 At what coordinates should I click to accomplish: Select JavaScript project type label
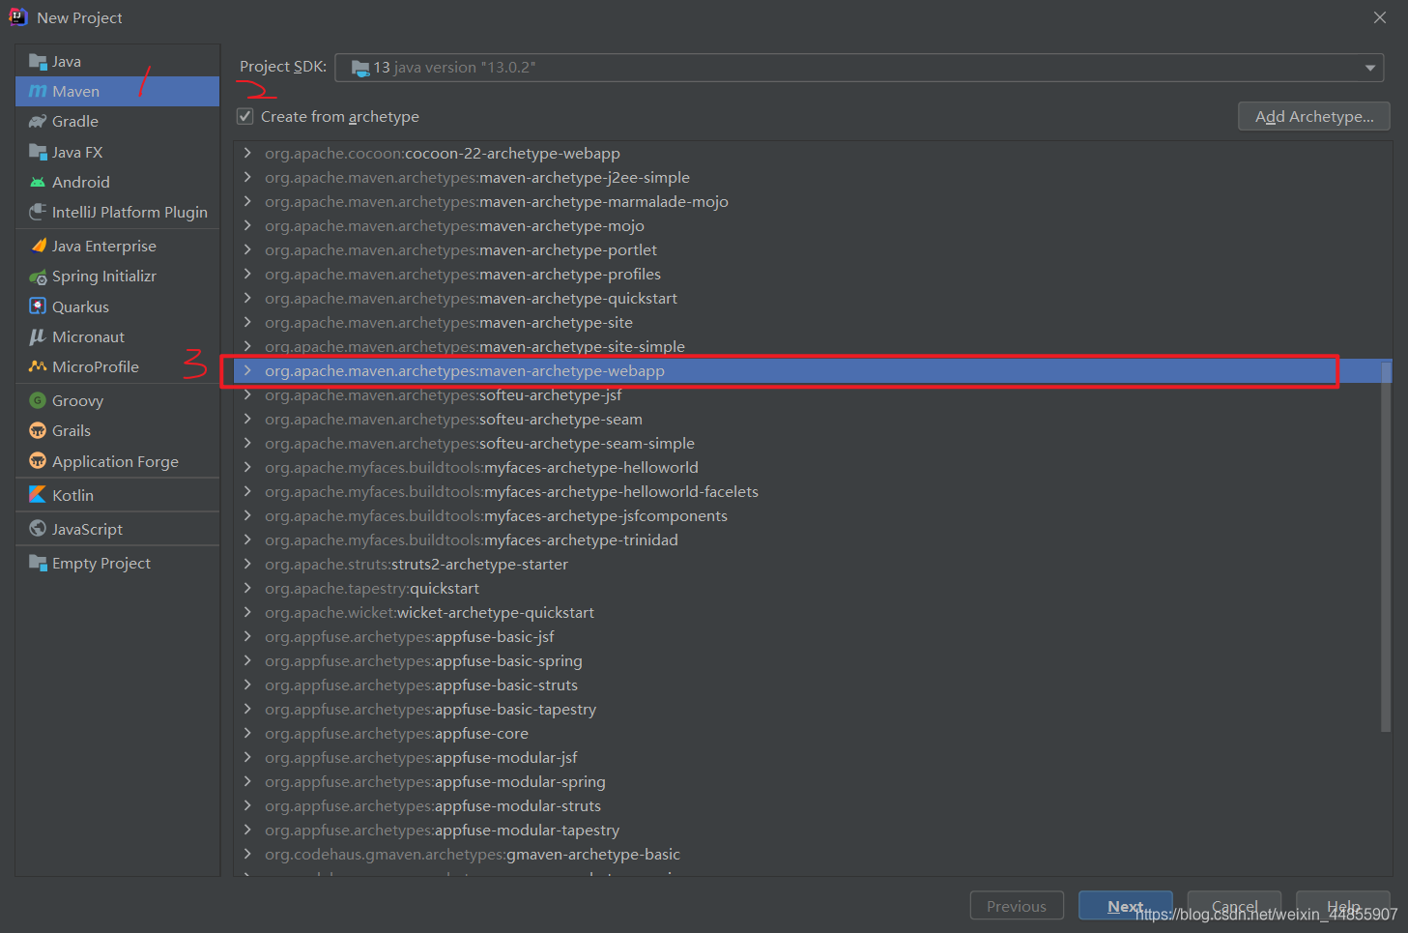[88, 530]
